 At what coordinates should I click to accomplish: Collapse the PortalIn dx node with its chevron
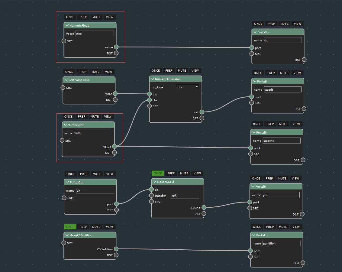tap(255, 32)
